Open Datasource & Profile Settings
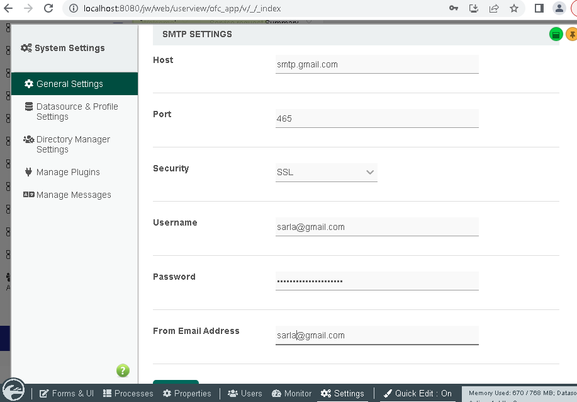This screenshot has width=577, height=402. tap(77, 112)
